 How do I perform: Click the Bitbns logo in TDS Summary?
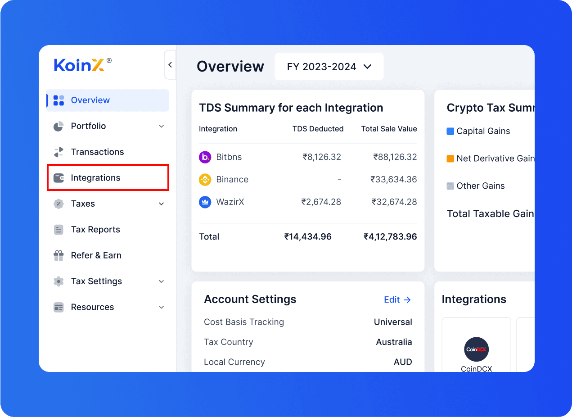[x=205, y=157]
